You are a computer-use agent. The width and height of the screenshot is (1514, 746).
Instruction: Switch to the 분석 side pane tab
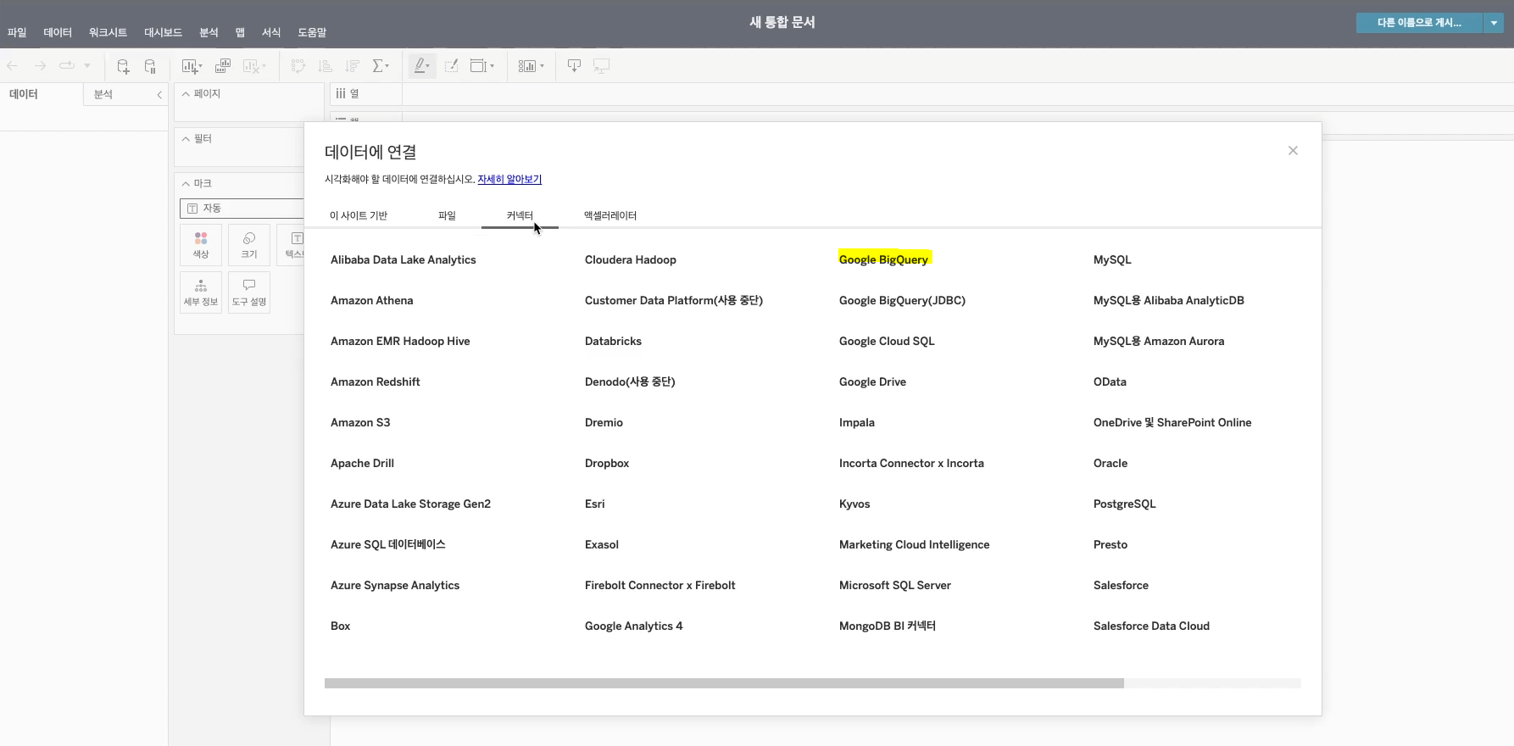[103, 94]
